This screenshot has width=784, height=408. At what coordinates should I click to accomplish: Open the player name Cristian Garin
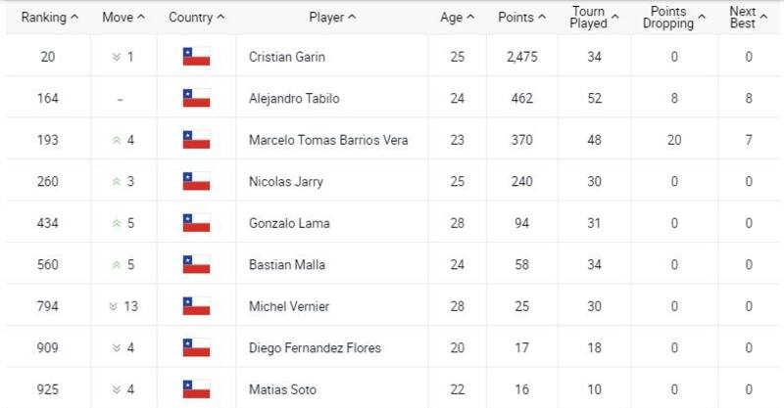point(287,57)
